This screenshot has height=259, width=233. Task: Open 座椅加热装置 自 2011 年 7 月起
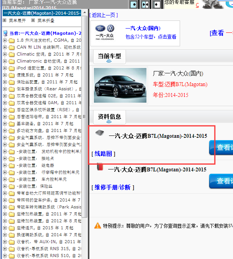pos(49,214)
